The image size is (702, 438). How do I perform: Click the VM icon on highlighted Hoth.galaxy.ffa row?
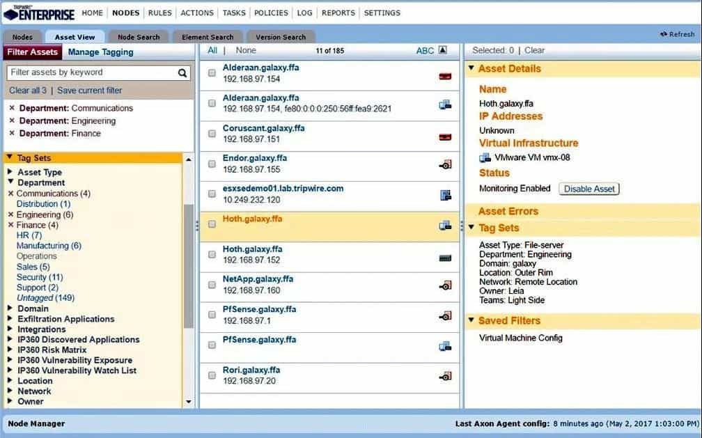pos(445,226)
